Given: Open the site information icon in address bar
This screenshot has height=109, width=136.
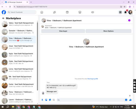Looking at the screenshot, I should pos(14,7).
